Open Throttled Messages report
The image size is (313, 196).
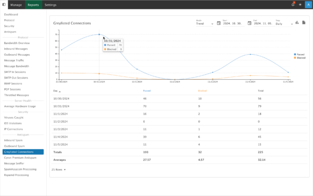coord(16,95)
